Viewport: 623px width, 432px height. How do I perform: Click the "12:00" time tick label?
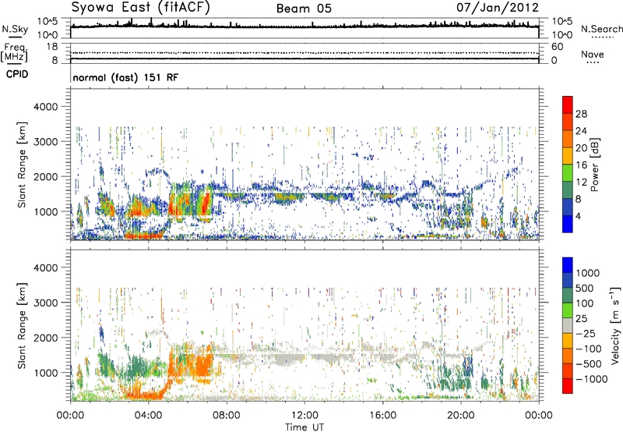(304, 416)
